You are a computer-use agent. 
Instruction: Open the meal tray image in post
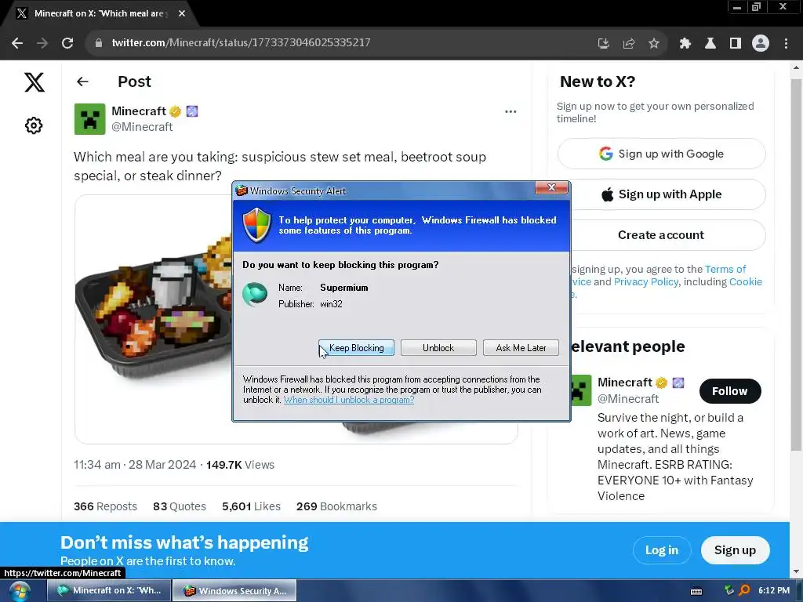tap(154, 317)
